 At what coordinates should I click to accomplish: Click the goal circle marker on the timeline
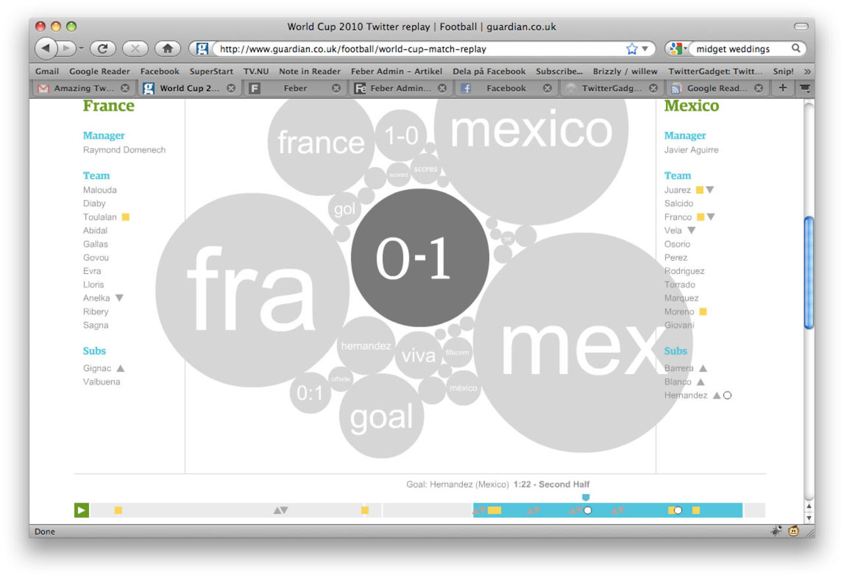pos(587,509)
